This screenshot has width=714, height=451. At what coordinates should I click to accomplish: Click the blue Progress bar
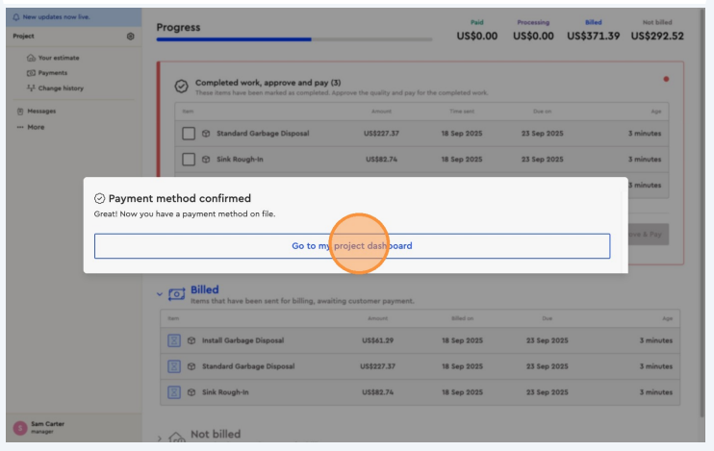click(x=234, y=39)
